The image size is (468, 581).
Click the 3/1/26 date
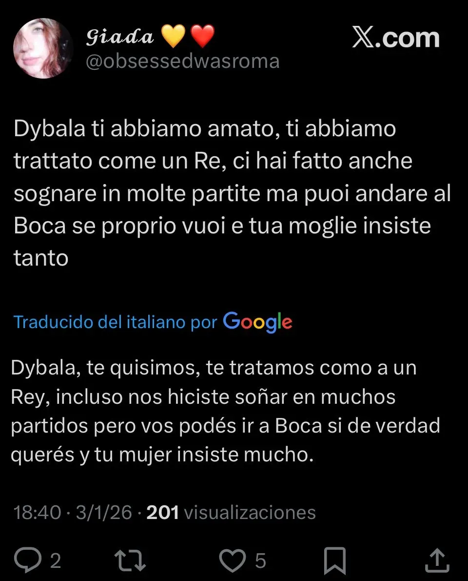(x=104, y=513)
